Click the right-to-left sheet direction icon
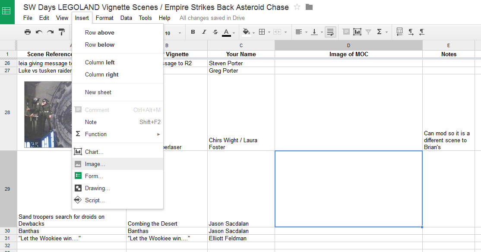481x252 pixels. pos(399,32)
